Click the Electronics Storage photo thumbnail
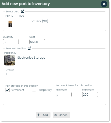Viewport: 111px width, 123px height. [x=10, y=60]
